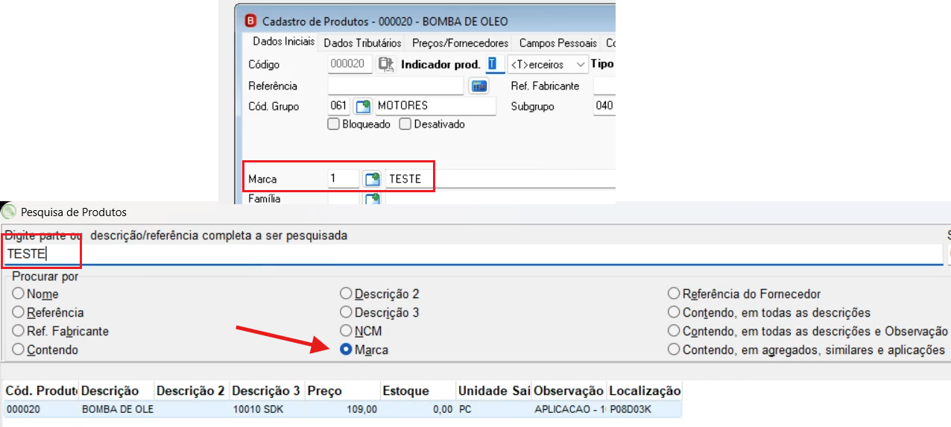Open the Referência calendar-style icon button
Image resolution: width=951 pixels, height=427 pixels.
pyautogui.click(x=478, y=86)
